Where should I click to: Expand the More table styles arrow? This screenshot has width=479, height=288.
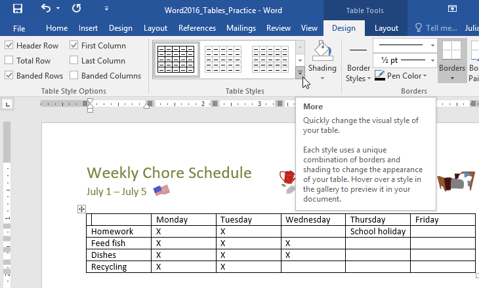point(300,73)
